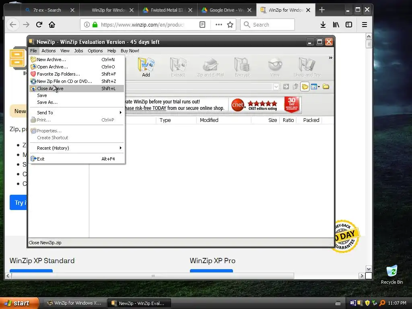This screenshot has height=309, width=412.
Task: Click the CNET editors rating banner
Action: pyautogui.click(x=254, y=105)
